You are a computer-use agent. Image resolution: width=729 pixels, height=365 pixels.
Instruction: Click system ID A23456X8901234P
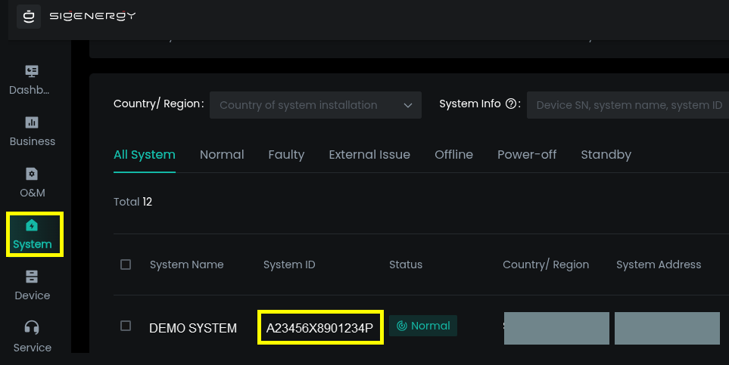coord(319,328)
